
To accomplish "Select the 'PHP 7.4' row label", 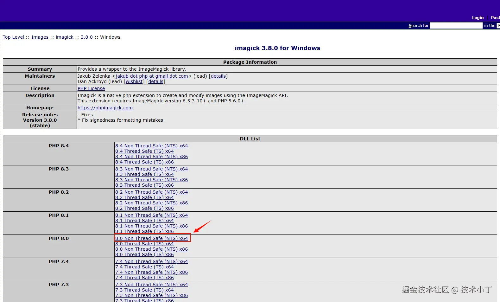I will point(59,261).
